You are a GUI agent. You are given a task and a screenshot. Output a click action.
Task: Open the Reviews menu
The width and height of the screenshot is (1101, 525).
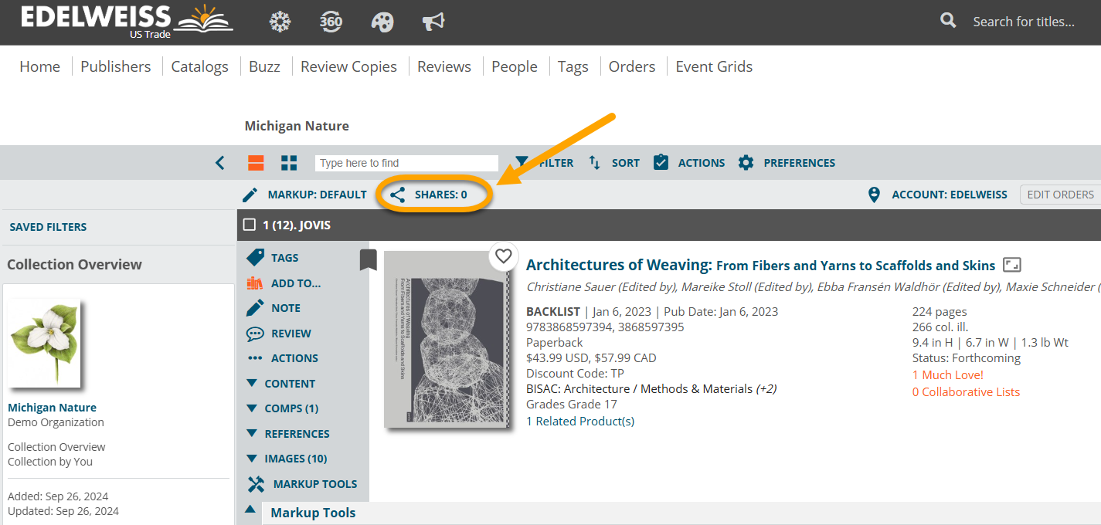[444, 66]
